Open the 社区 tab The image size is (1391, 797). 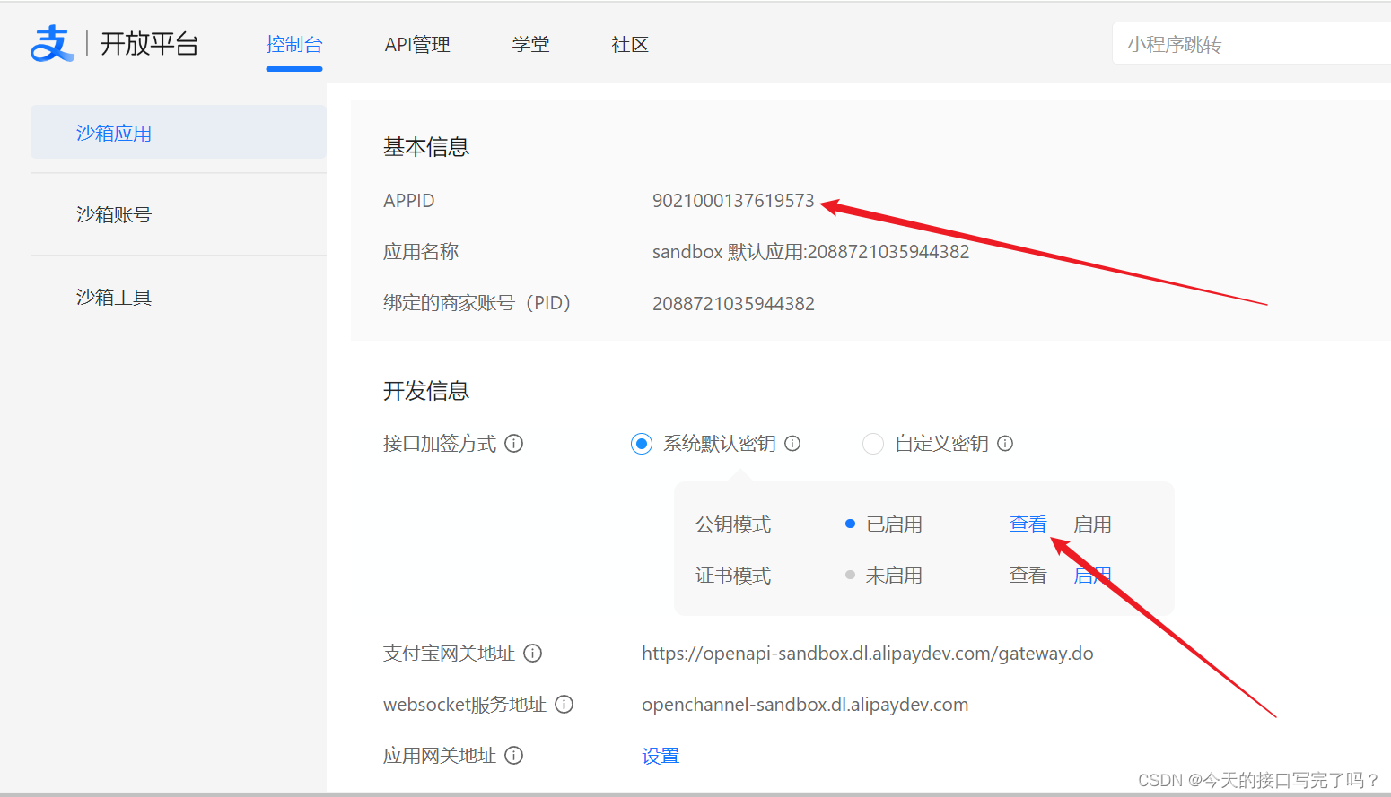click(x=630, y=44)
